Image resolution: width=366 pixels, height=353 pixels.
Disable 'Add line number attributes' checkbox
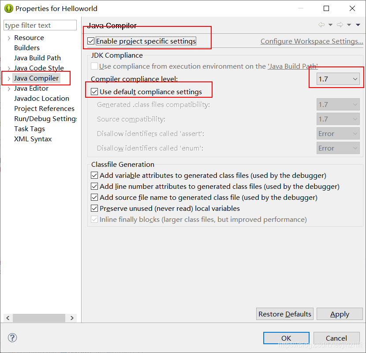tap(94, 186)
